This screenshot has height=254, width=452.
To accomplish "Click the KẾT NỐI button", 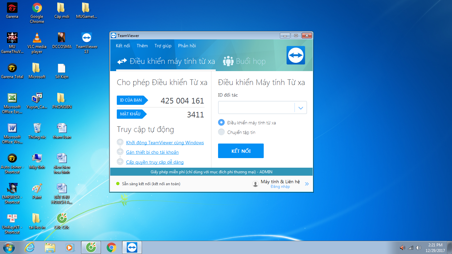I will (241, 151).
